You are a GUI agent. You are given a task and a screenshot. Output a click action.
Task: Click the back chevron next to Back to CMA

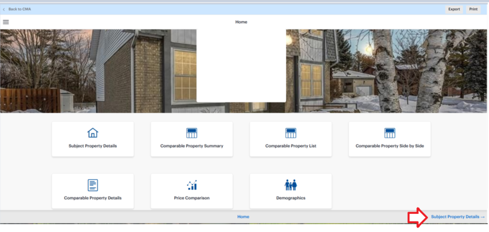4,9
